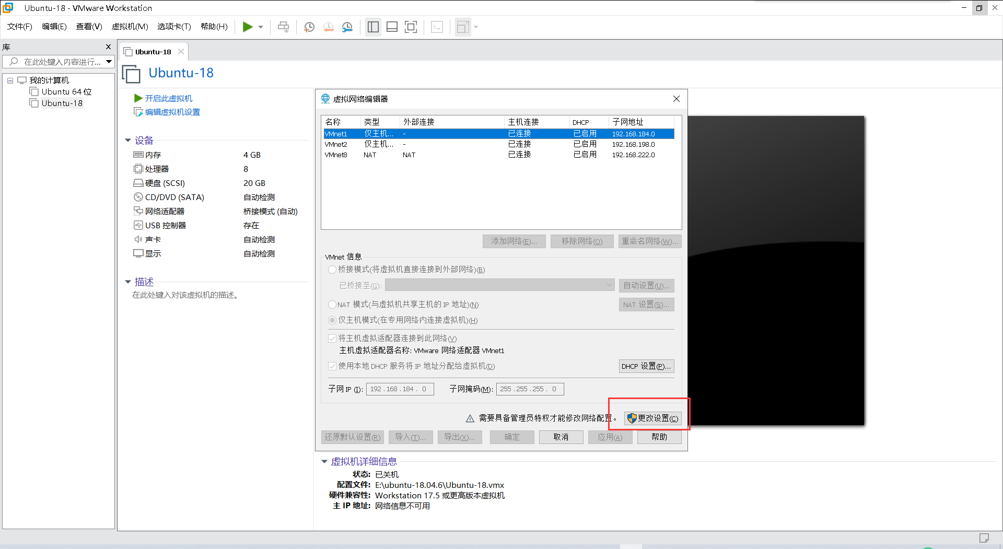
Task: Open 虚拟机(M) menu
Action: click(130, 27)
